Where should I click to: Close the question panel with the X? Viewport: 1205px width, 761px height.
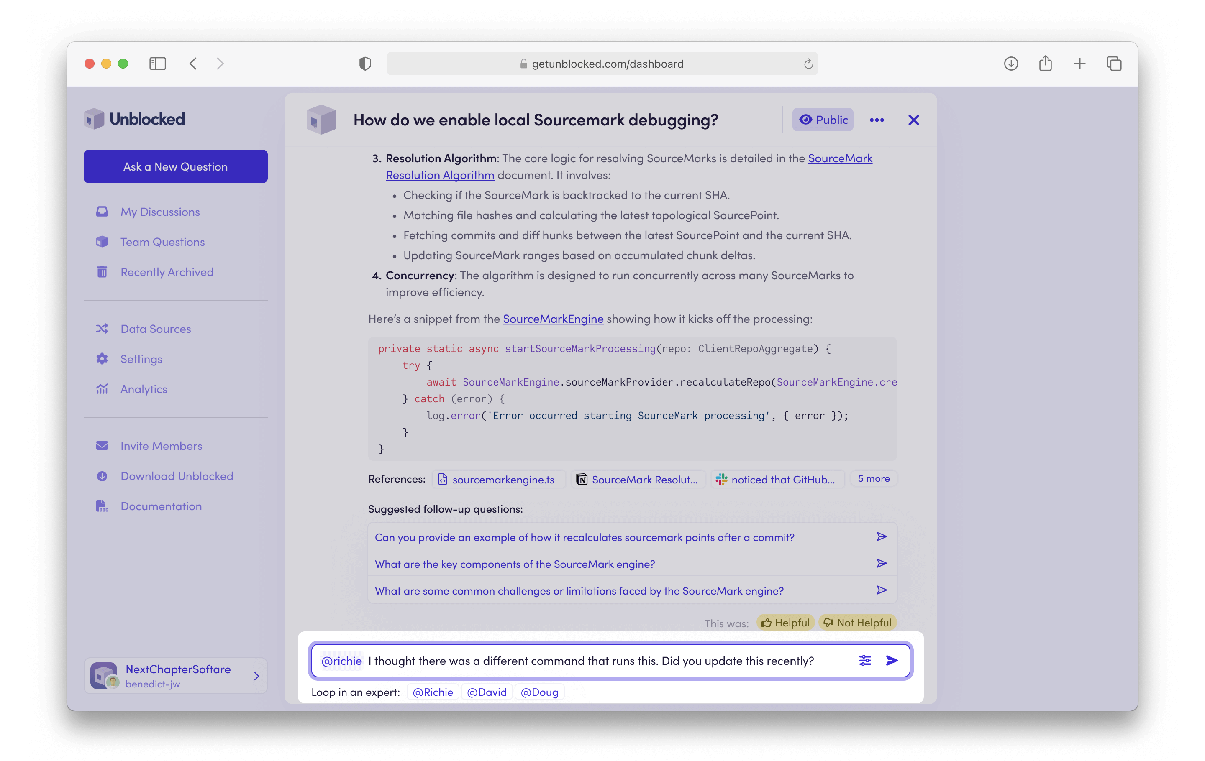[x=913, y=120]
